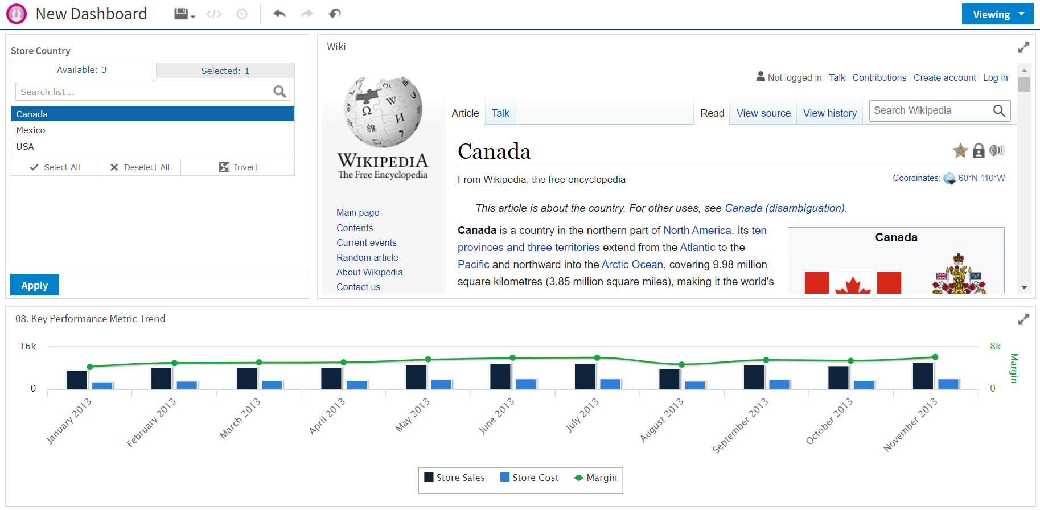Click the spoken article speaker icon

tap(997, 150)
